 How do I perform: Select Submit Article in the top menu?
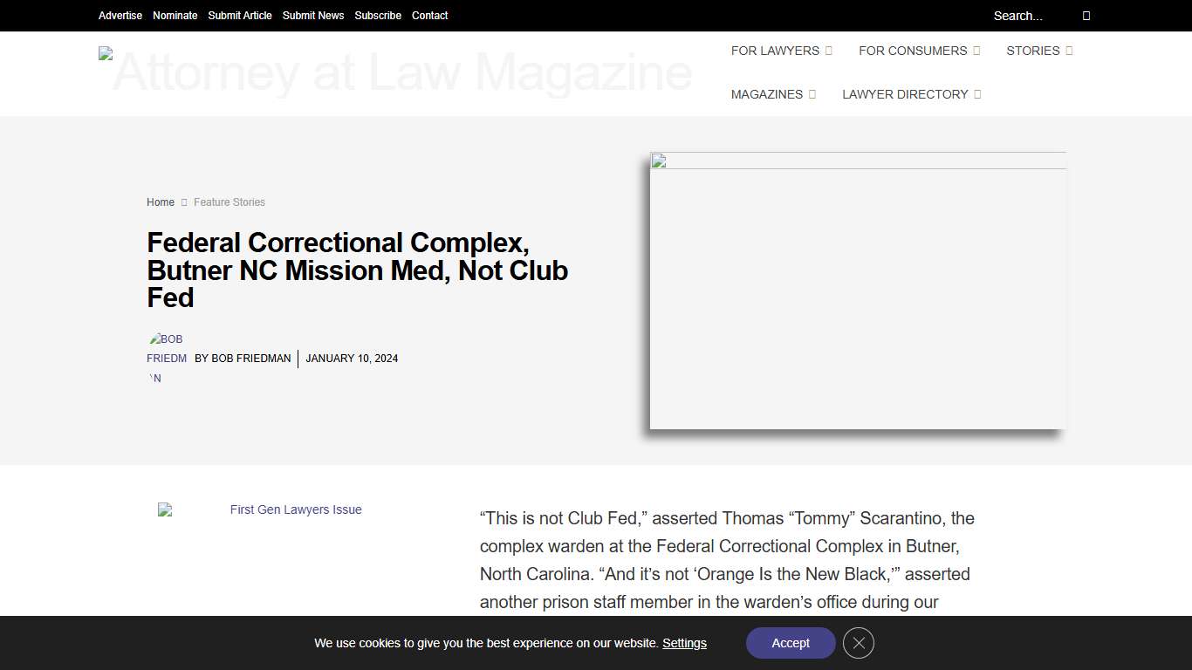point(239,16)
